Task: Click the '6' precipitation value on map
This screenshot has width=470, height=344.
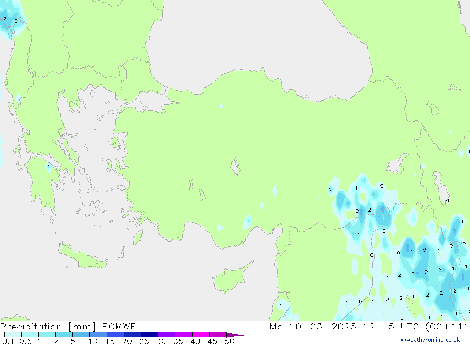Action: 425,250
